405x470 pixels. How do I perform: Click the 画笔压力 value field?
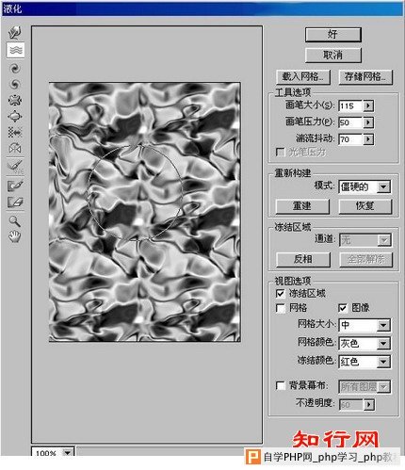coord(350,122)
